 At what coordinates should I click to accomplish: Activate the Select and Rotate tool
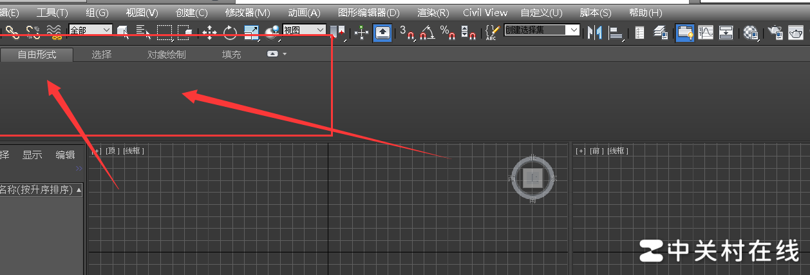click(x=230, y=32)
